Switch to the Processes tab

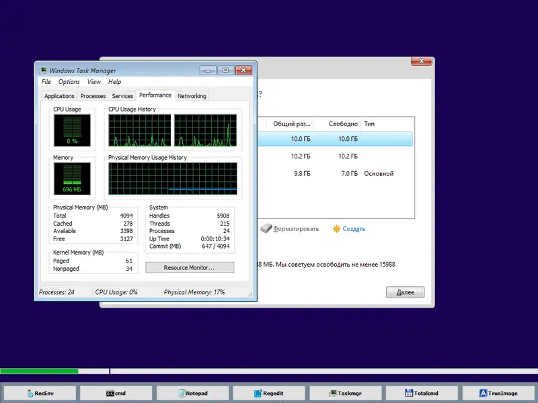[x=92, y=95]
